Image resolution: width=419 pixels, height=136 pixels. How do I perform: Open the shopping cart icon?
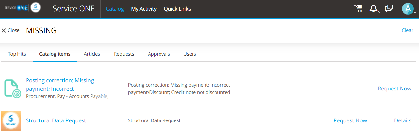[x=358, y=9]
